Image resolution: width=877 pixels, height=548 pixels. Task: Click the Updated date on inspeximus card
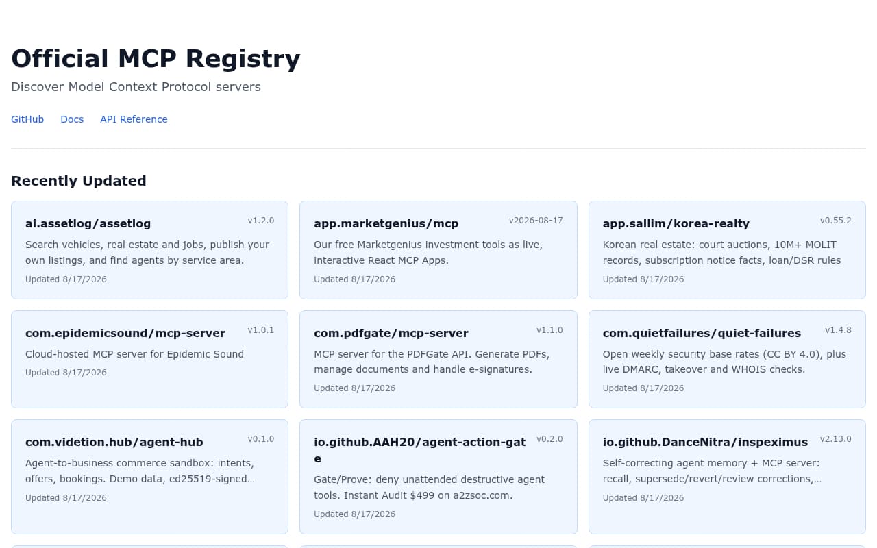[643, 498]
